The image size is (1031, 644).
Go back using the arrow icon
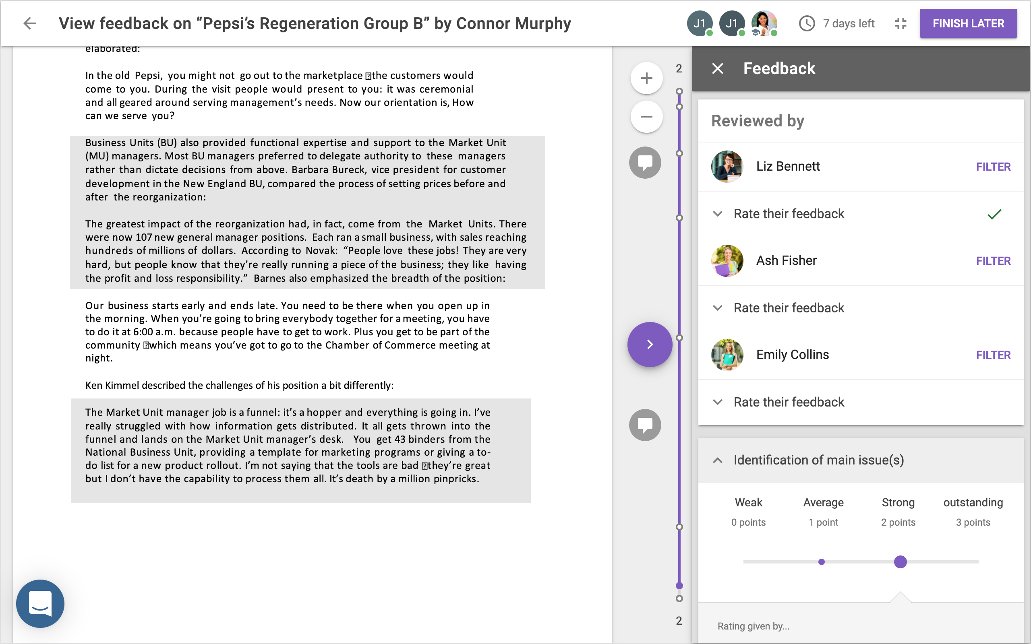(x=30, y=23)
